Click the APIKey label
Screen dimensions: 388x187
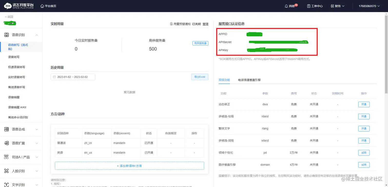(x=223, y=50)
